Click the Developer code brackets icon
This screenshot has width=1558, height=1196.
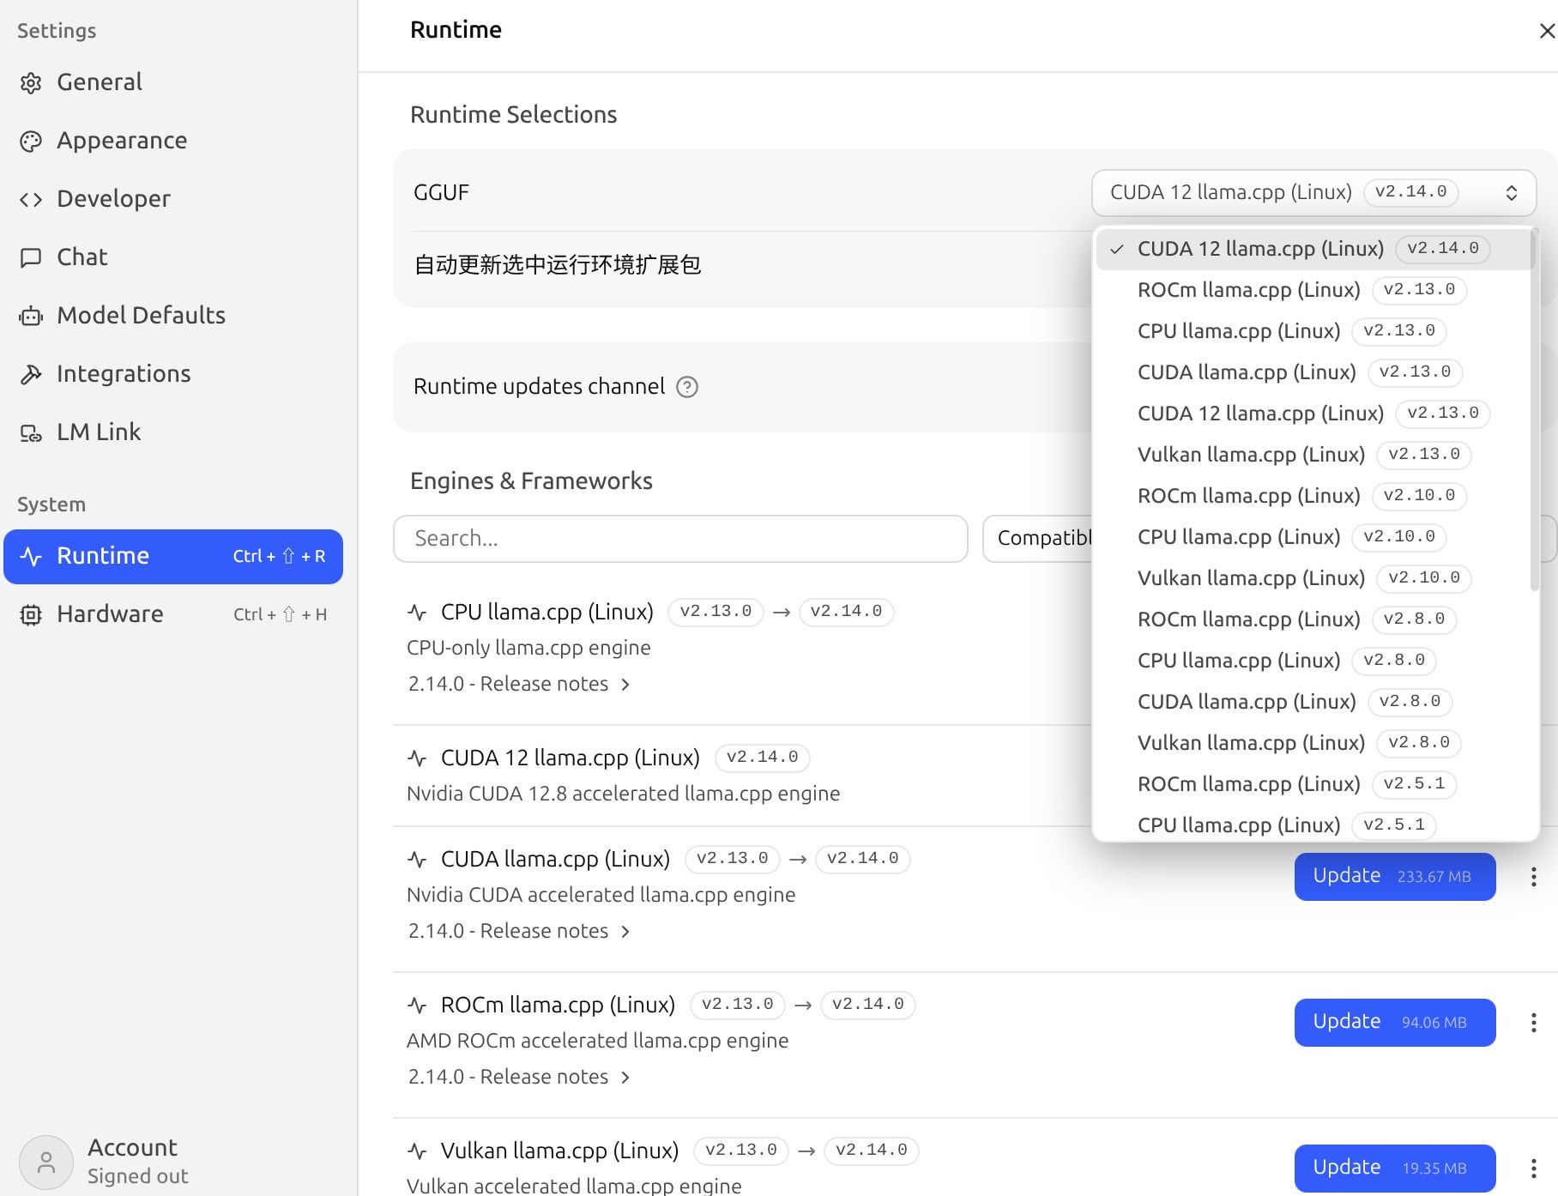click(x=31, y=199)
